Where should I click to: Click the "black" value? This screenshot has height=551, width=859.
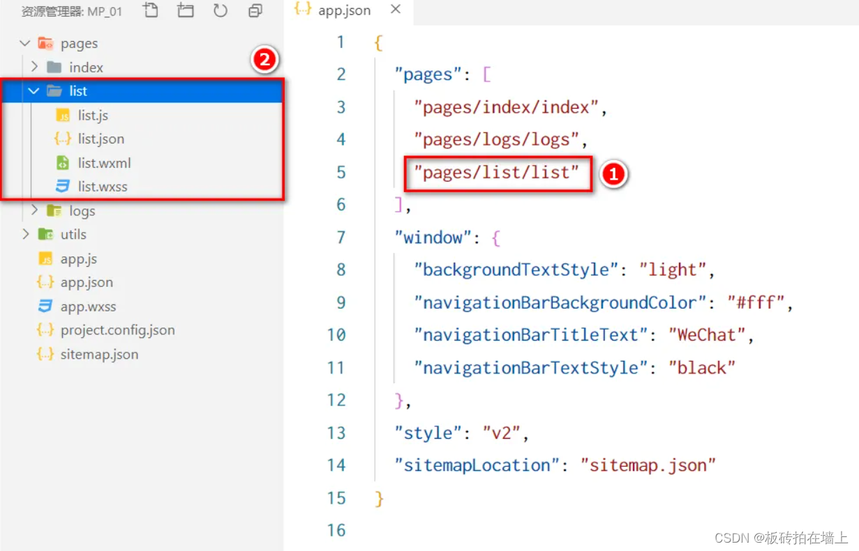click(702, 368)
